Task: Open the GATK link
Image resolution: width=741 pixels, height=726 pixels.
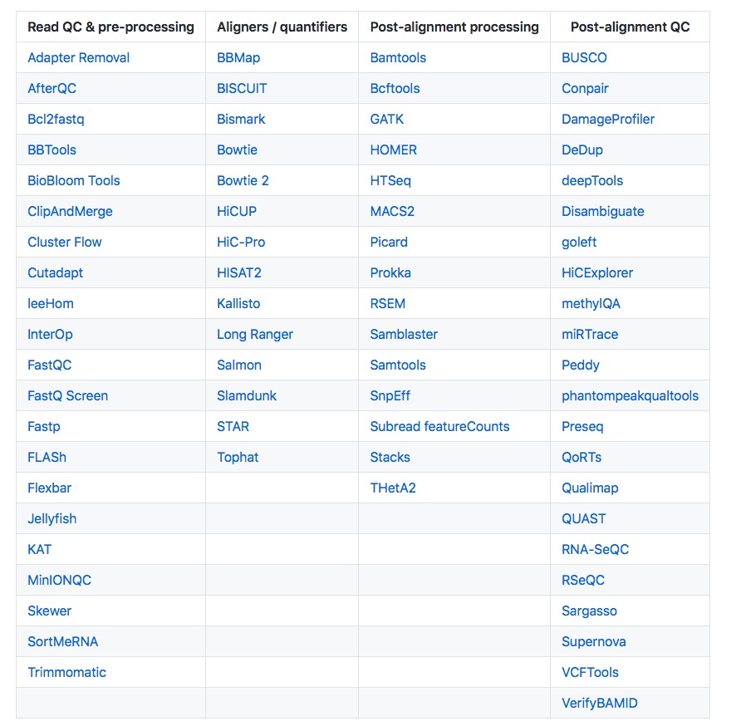Action: (x=387, y=119)
